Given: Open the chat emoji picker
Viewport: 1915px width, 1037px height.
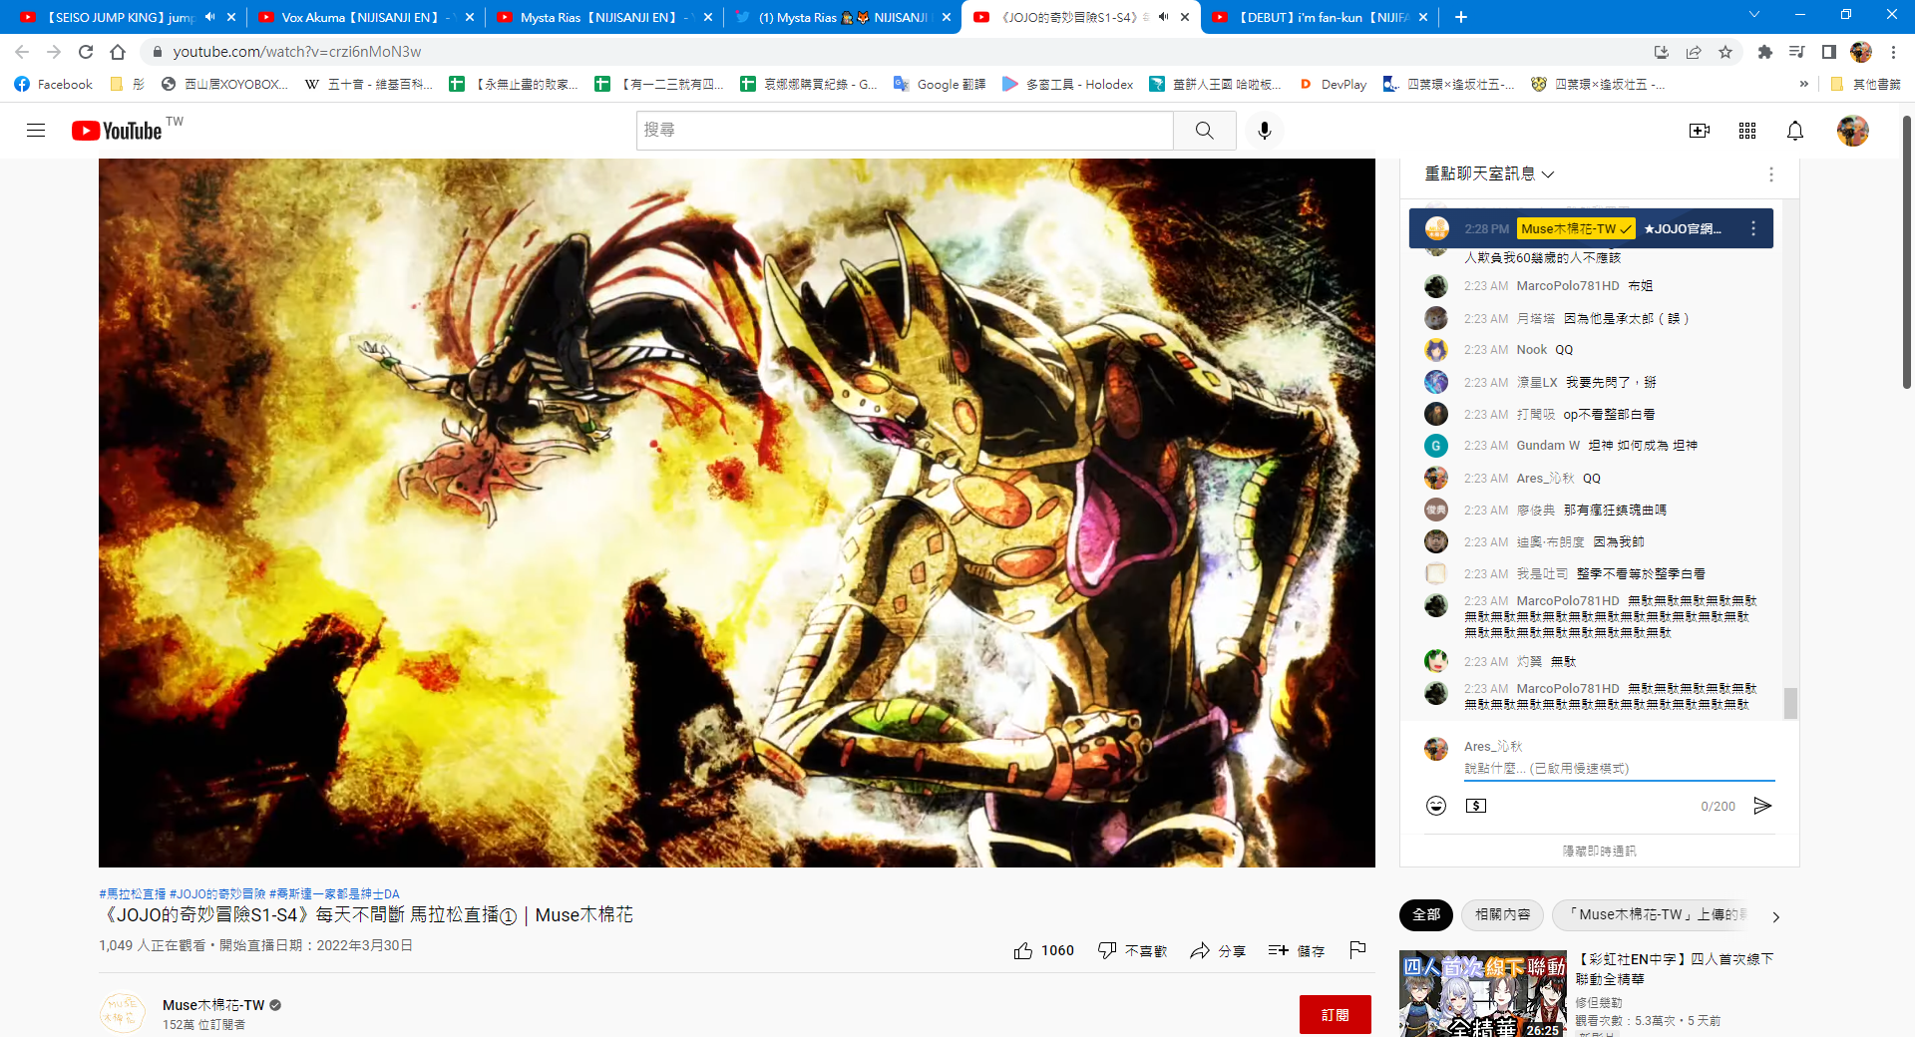Looking at the screenshot, I should pyautogui.click(x=1436, y=806).
